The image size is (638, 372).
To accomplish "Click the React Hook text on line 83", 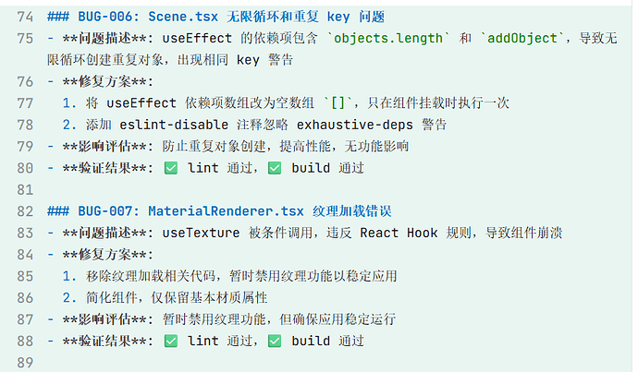I will pos(399,234).
